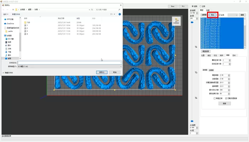Select the 3D Object file named 2
The image size is (249, 142).
27,28
